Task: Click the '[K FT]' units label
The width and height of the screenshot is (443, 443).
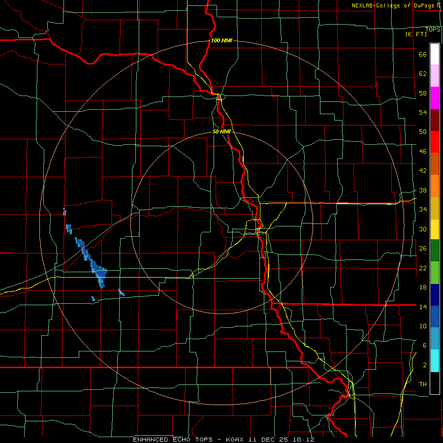Action: point(416,34)
